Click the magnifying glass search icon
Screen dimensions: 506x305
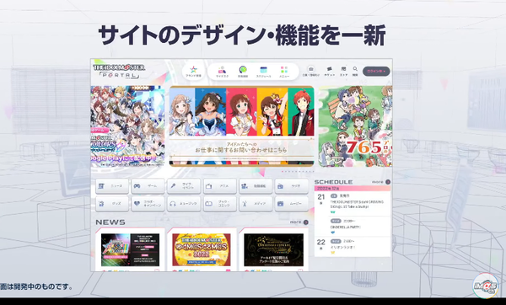click(x=355, y=71)
